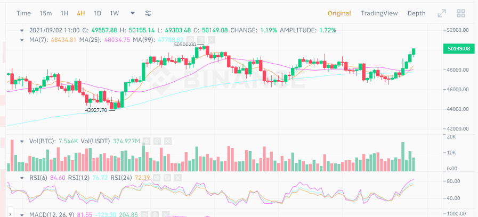Select the 15m interval button
The height and width of the screenshot is (217, 478).
click(46, 13)
